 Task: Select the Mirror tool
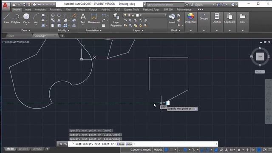click(59, 20)
